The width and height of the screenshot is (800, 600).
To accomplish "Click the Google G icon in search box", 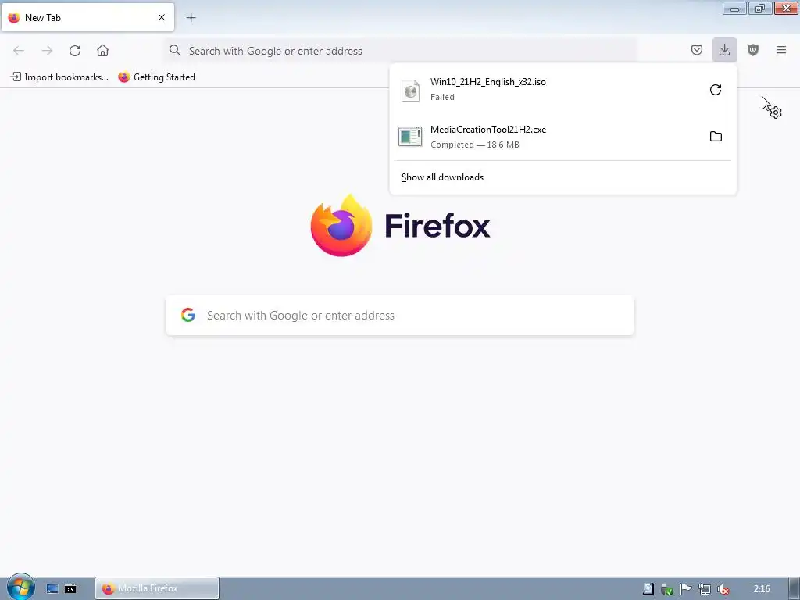I will 188,315.
